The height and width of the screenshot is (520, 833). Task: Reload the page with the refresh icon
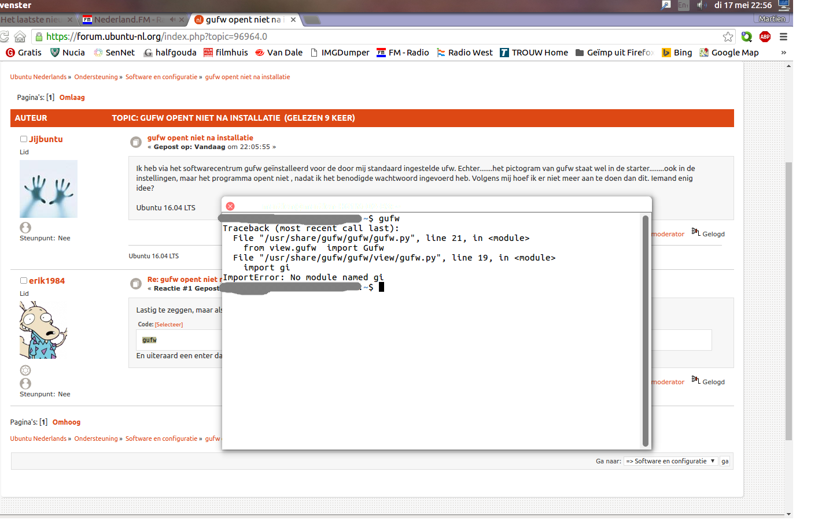pyautogui.click(x=4, y=36)
